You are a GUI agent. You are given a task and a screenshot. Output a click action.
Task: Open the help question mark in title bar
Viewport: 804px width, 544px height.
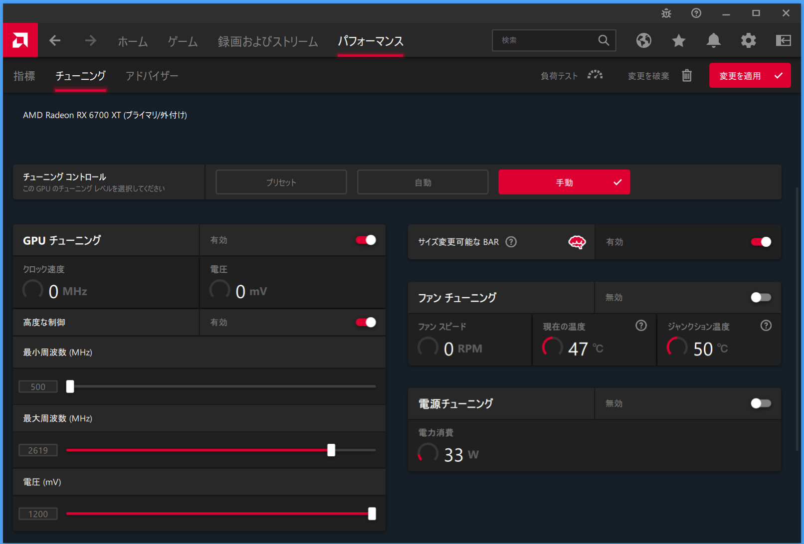pos(696,13)
